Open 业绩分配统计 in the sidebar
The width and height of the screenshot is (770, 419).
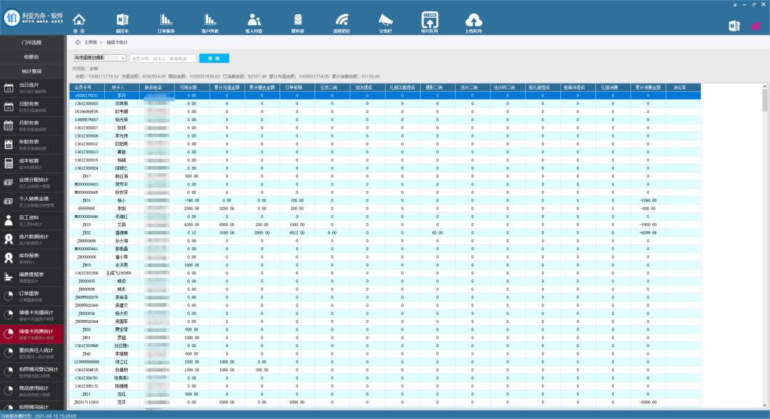[x=32, y=182]
